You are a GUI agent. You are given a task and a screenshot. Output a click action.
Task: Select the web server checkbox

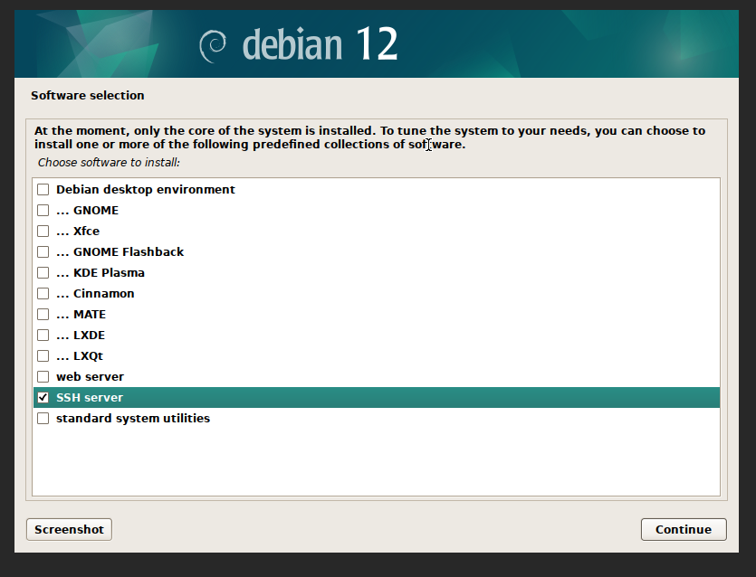(43, 377)
